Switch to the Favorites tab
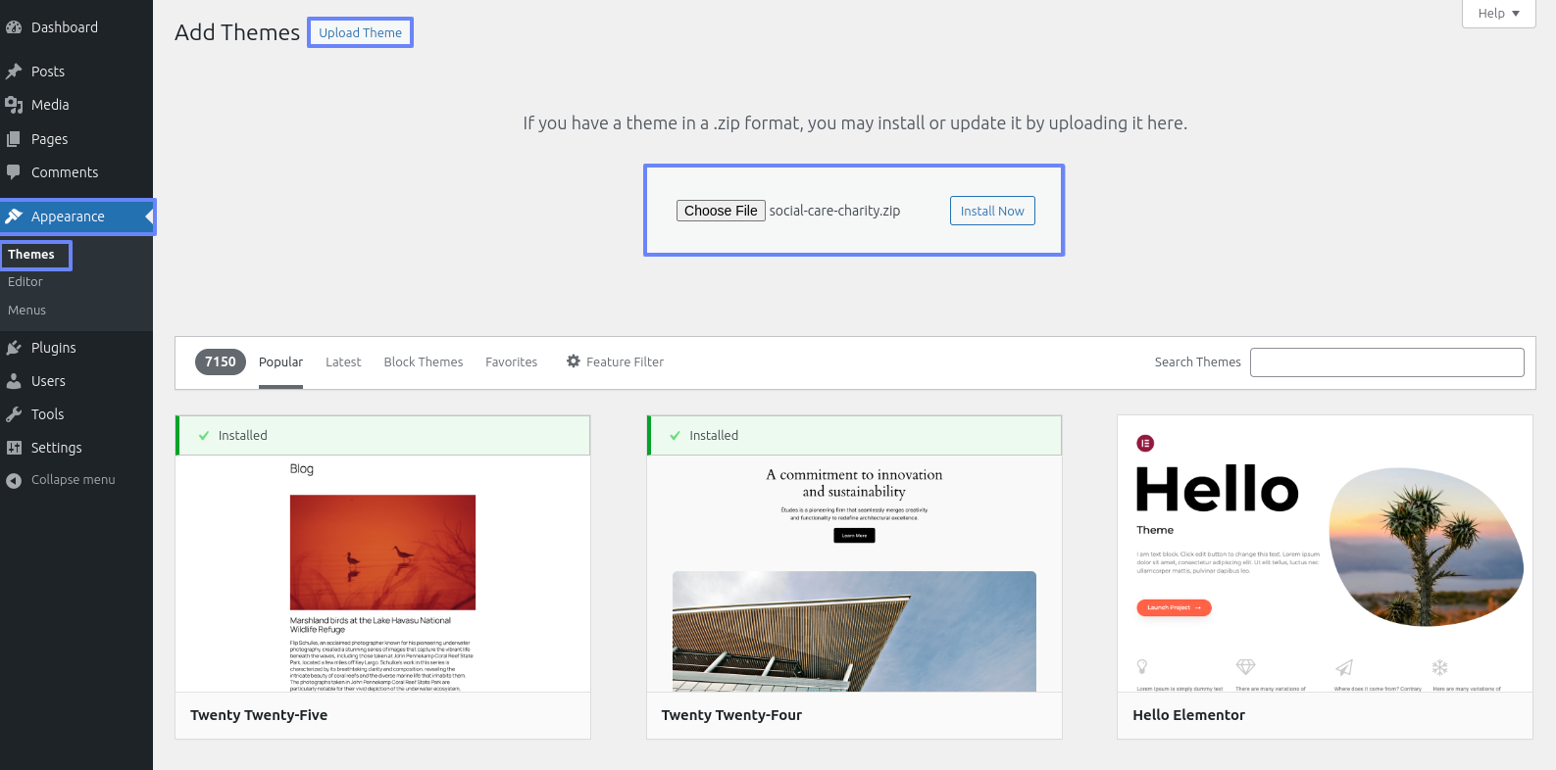The image size is (1556, 770). point(512,362)
